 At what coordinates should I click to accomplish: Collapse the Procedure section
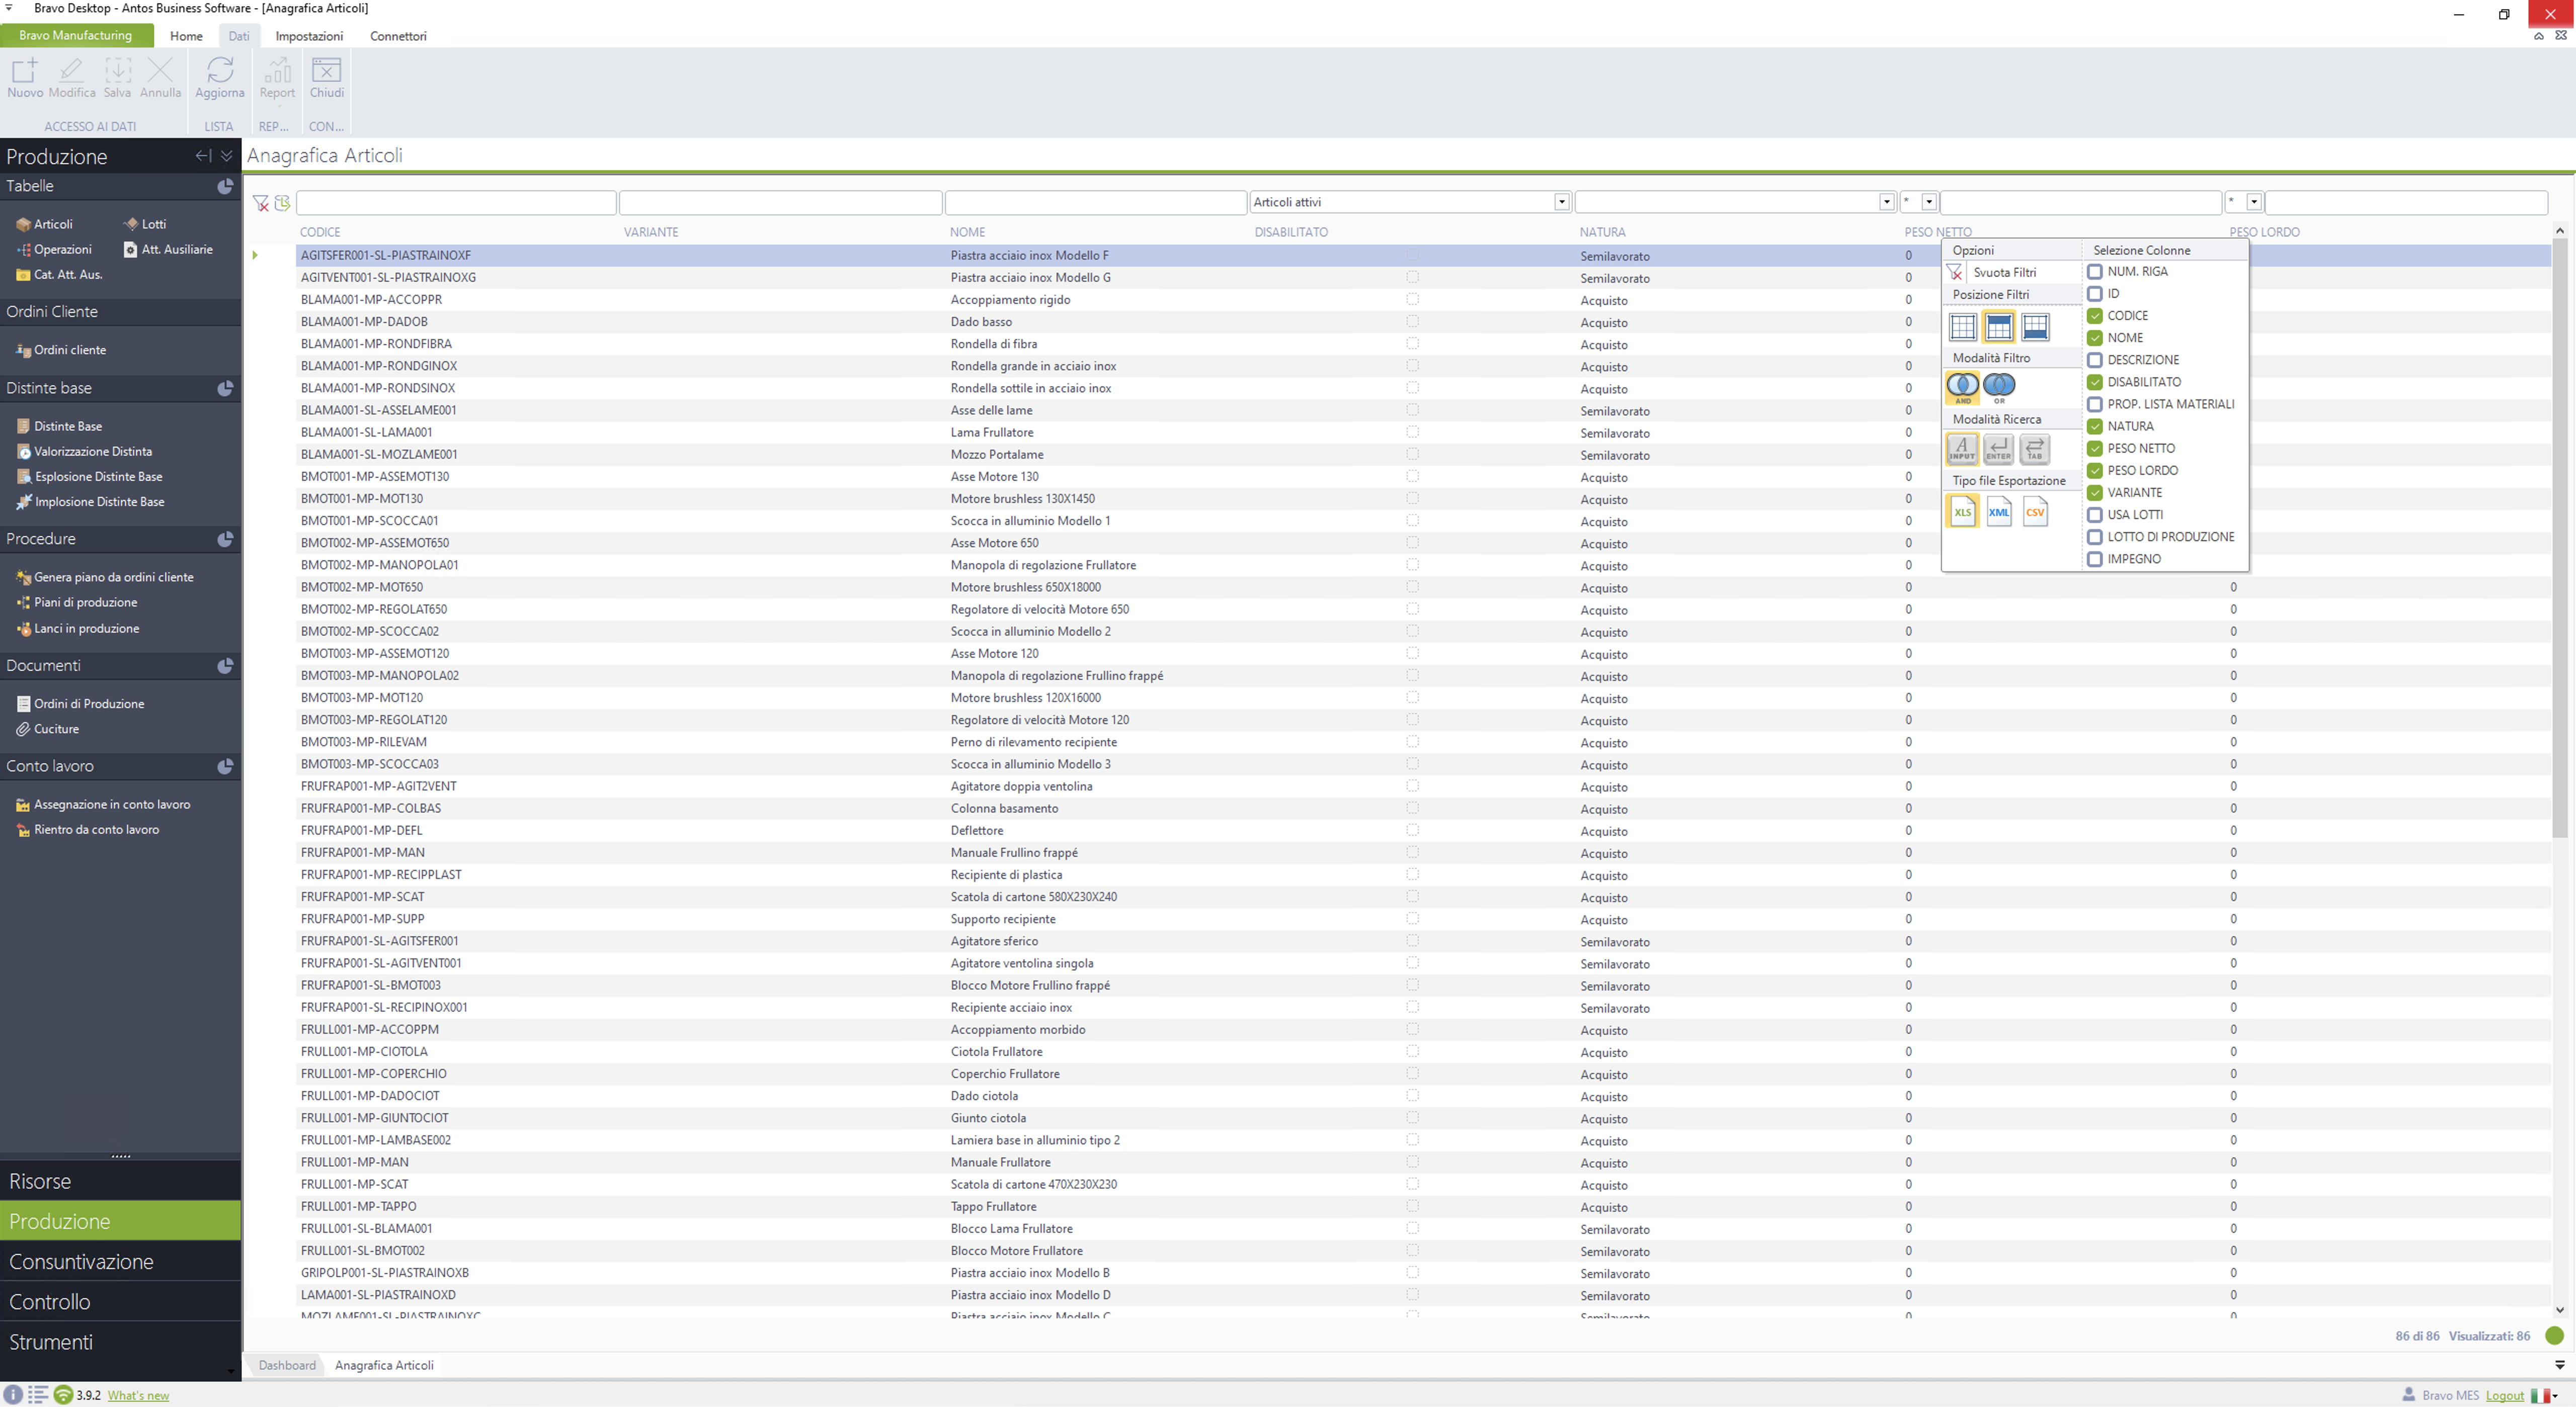coord(225,539)
